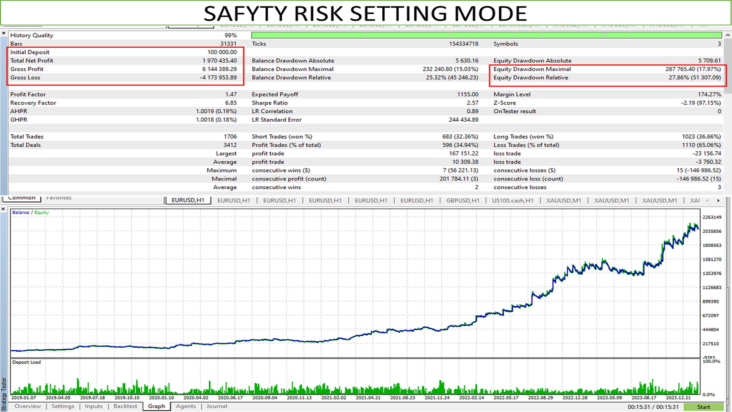Open the Inputs tab
The image size is (732, 412).
point(94,406)
